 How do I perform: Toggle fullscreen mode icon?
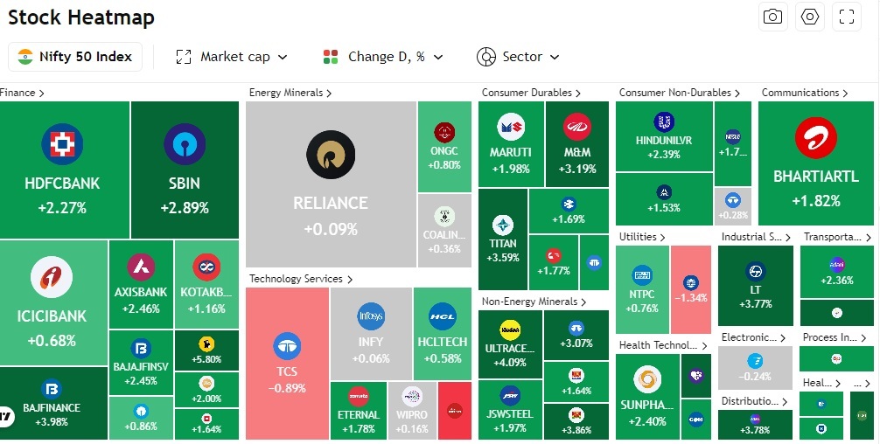point(847,17)
